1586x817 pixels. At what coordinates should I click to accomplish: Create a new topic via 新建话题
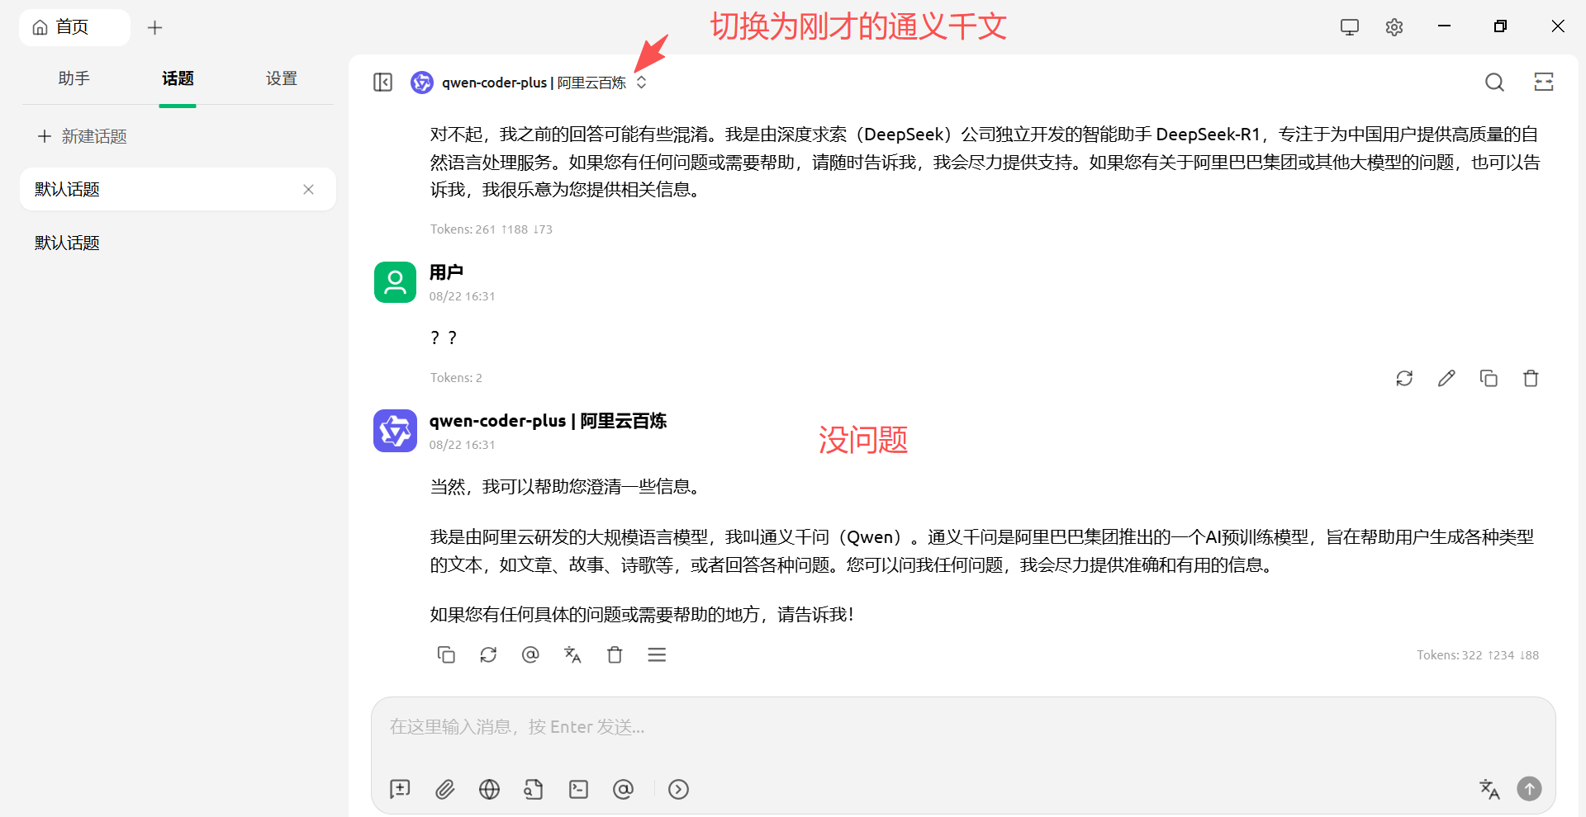(x=82, y=136)
